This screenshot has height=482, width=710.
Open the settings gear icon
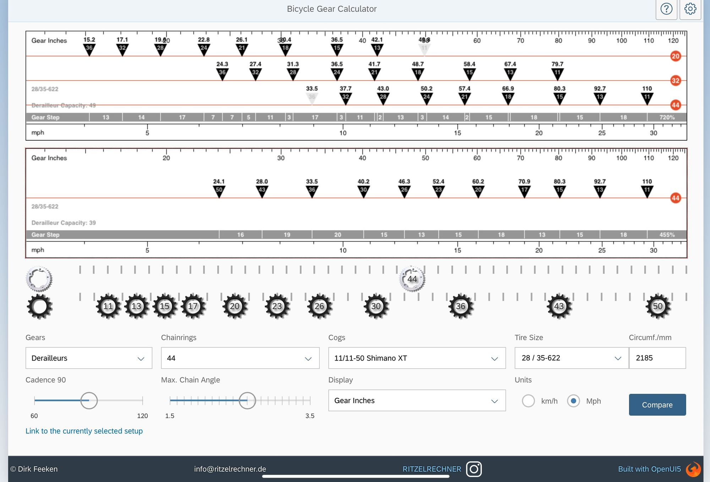click(690, 9)
